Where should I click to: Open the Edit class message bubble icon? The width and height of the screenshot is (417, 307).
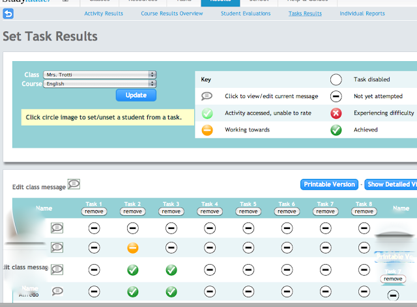pyautogui.click(x=74, y=184)
